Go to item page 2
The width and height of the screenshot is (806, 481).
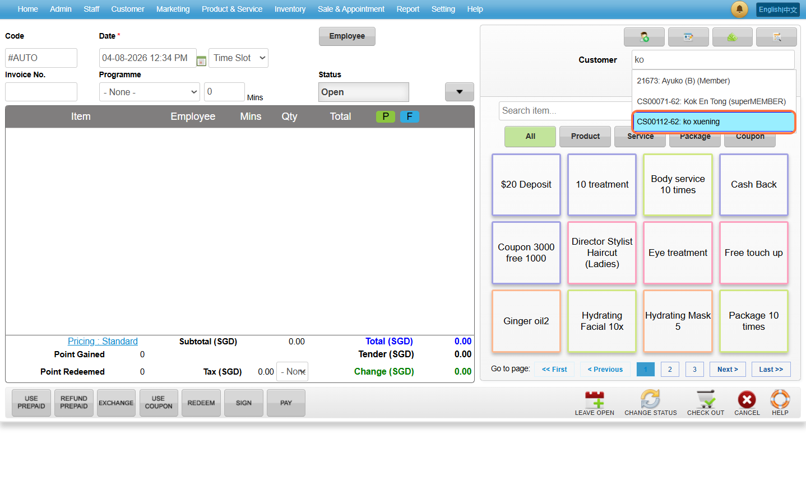coord(670,369)
